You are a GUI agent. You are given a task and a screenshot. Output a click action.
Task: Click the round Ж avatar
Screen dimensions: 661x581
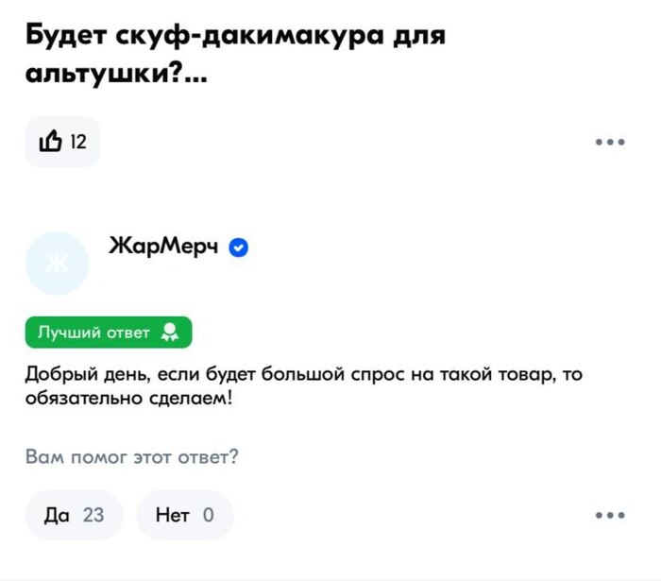pyautogui.click(x=58, y=263)
